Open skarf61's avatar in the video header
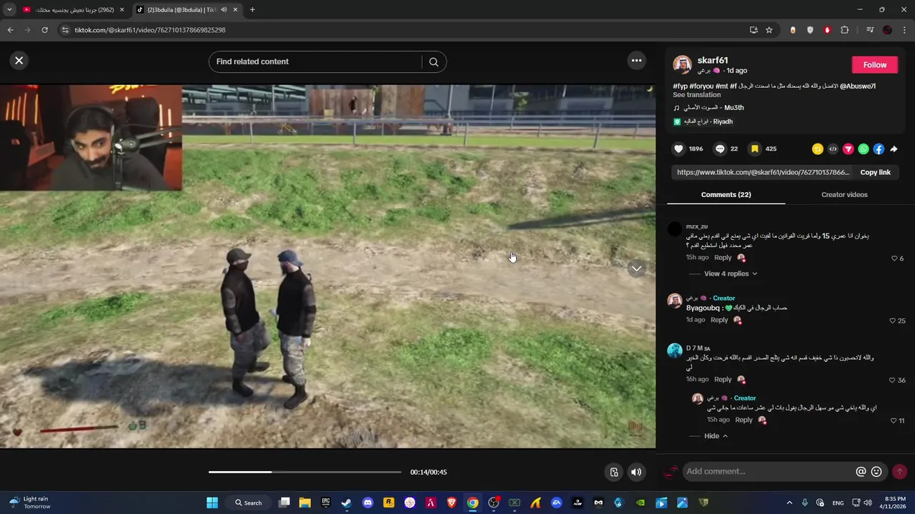Screen dimensions: 915x514 pos(682,65)
